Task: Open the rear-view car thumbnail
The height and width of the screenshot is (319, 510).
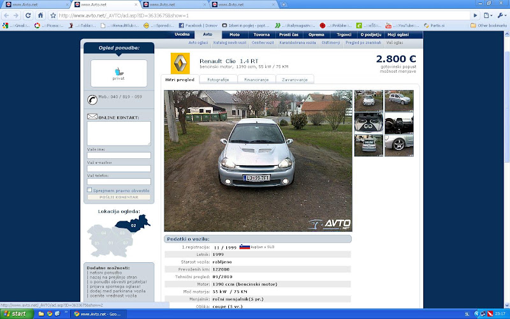Action: click(368, 145)
